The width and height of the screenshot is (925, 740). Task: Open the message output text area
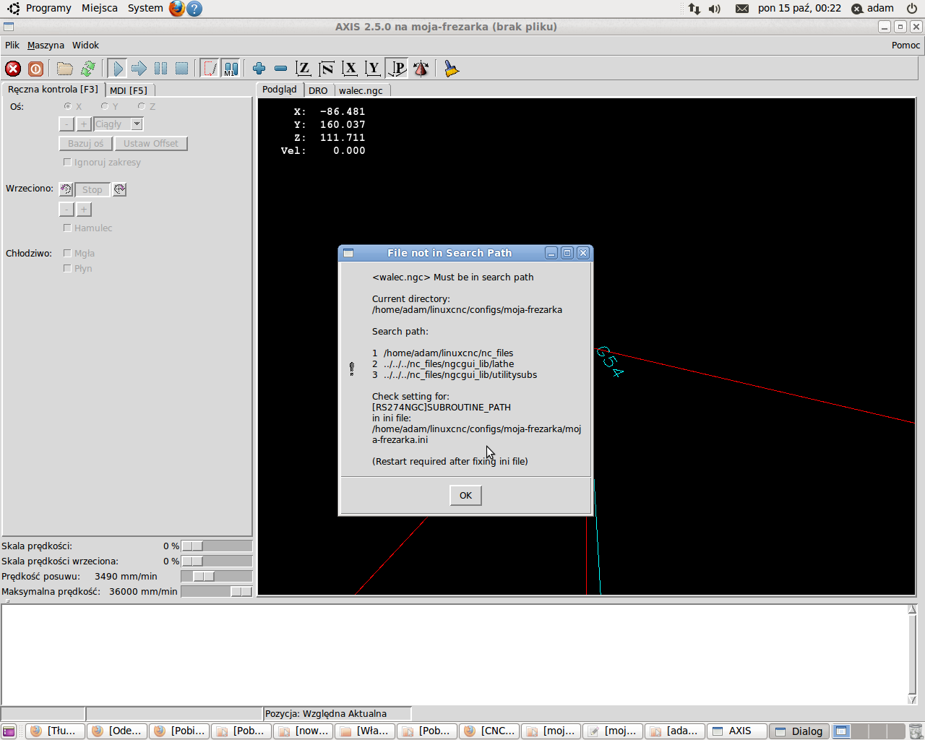click(x=454, y=654)
